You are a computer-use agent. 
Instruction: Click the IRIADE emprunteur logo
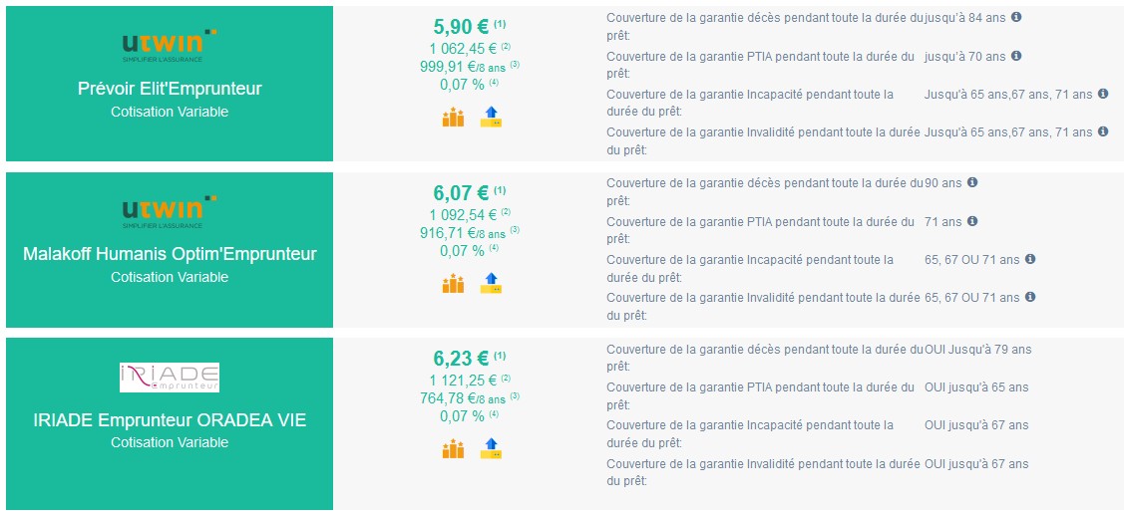click(x=170, y=378)
